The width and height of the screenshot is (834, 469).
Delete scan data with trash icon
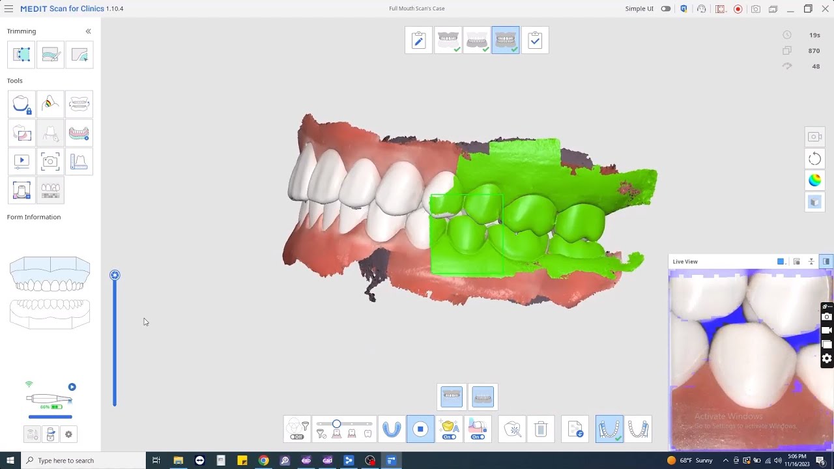541,429
